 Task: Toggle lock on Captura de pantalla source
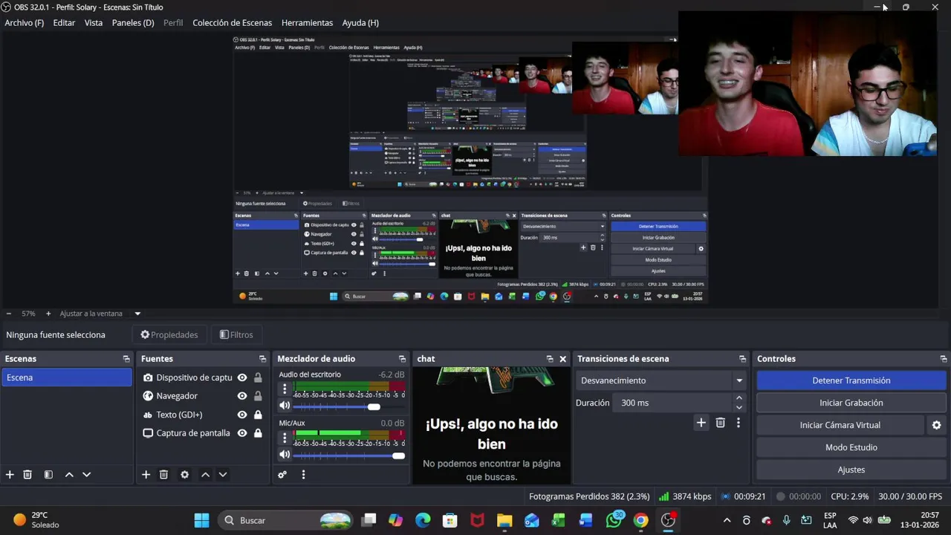click(258, 433)
